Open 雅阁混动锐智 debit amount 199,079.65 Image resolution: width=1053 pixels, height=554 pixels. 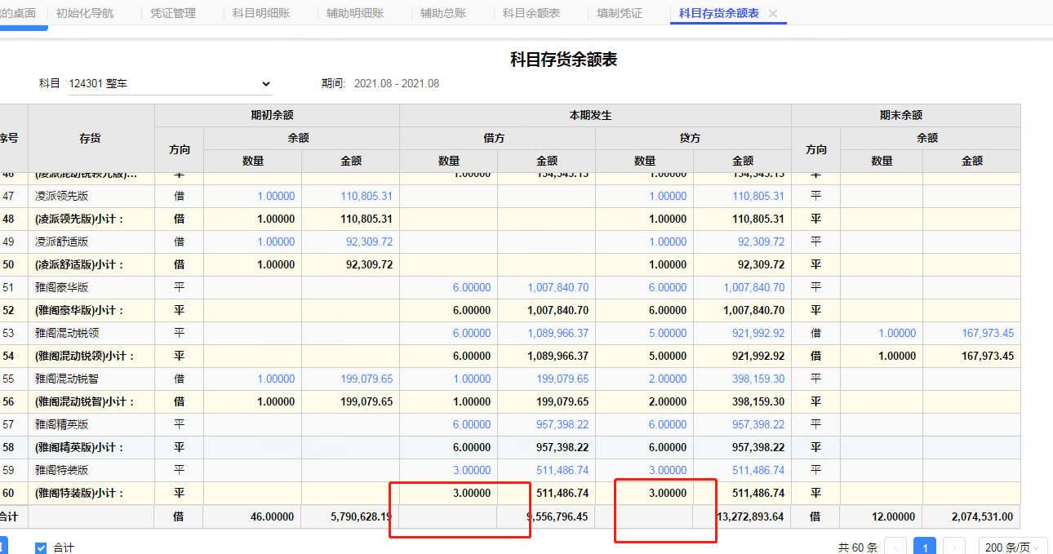click(562, 379)
